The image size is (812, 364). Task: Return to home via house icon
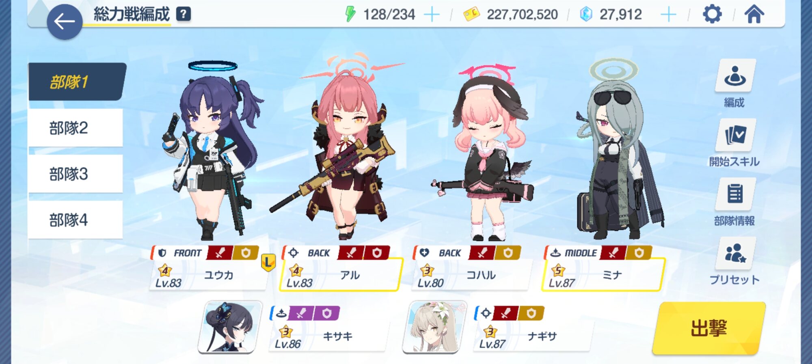[x=754, y=14]
